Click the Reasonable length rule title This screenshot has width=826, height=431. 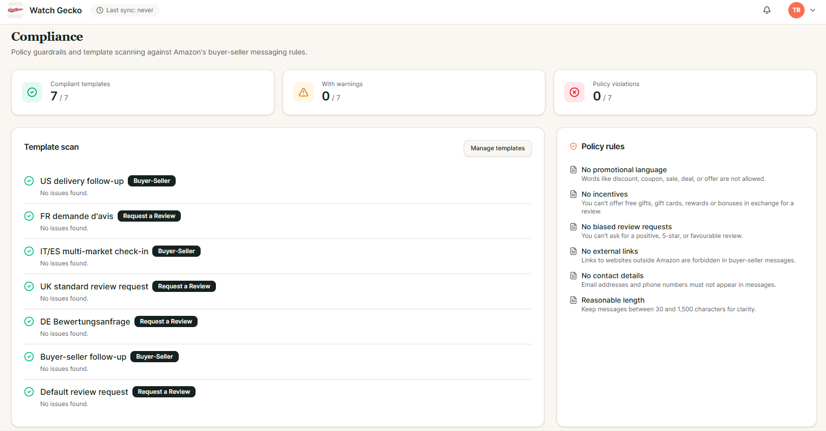(x=613, y=300)
